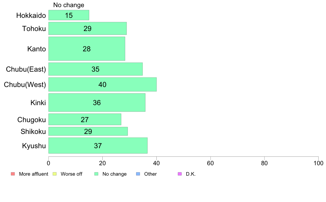
Task: Select the Hokkaido bar showing 15
Action: point(69,15)
